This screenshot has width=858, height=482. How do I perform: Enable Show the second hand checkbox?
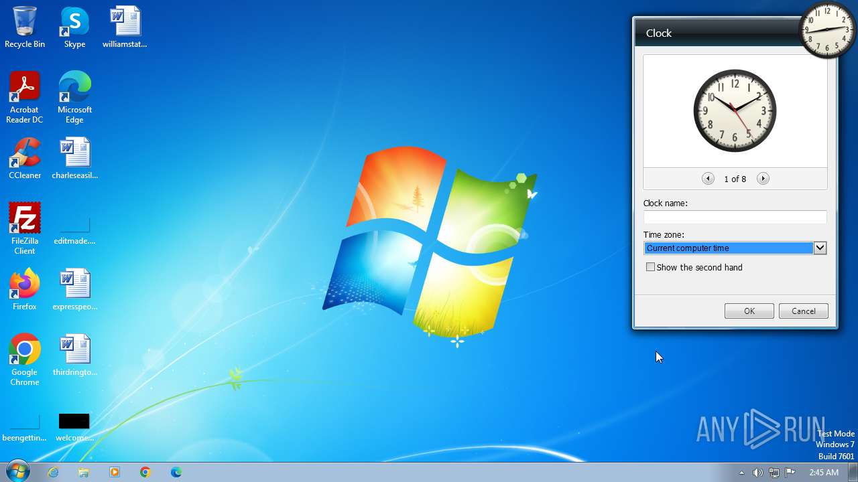coord(650,267)
